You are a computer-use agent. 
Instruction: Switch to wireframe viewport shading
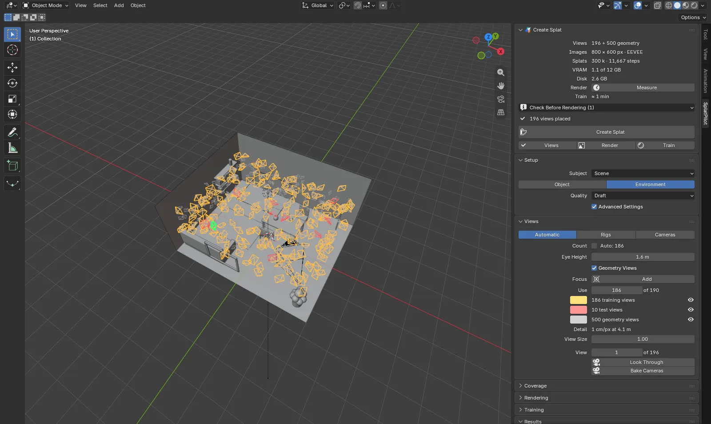click(x=669, y=5)
